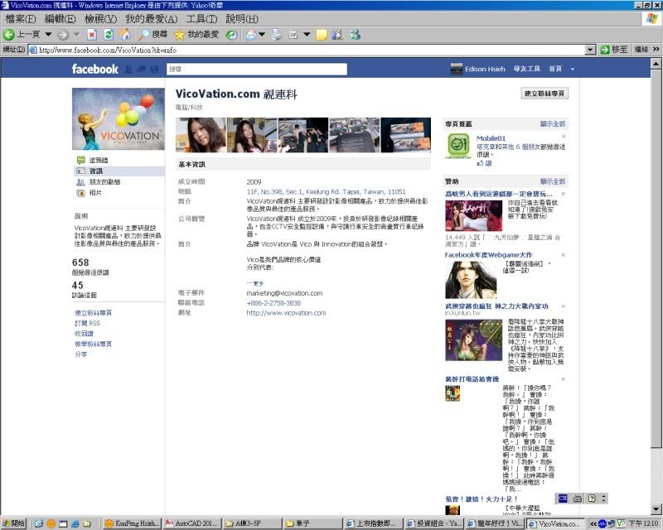Switch to AutoCAD 201... taskbar window
The width and height of the screenshot is (663, 530).
[x=191, y=523]
